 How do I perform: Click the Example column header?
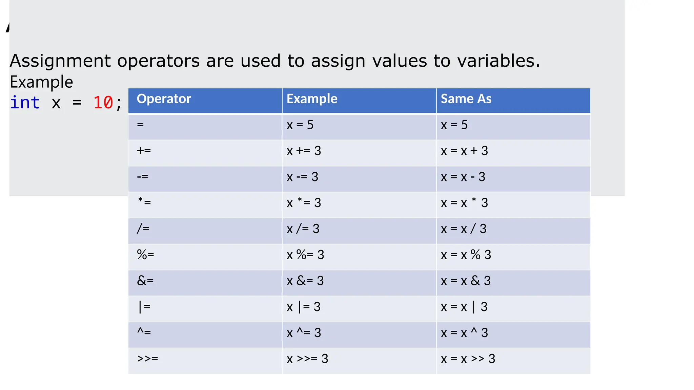[x=312, y=99]
